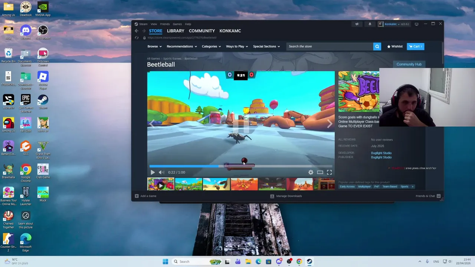Click the Early Access tag

coord(347,187)
